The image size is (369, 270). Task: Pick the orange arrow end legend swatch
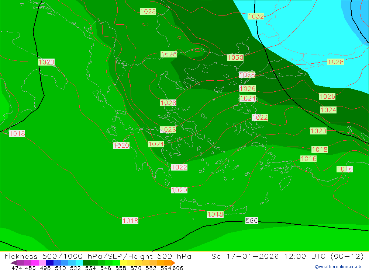click(173, 263)
